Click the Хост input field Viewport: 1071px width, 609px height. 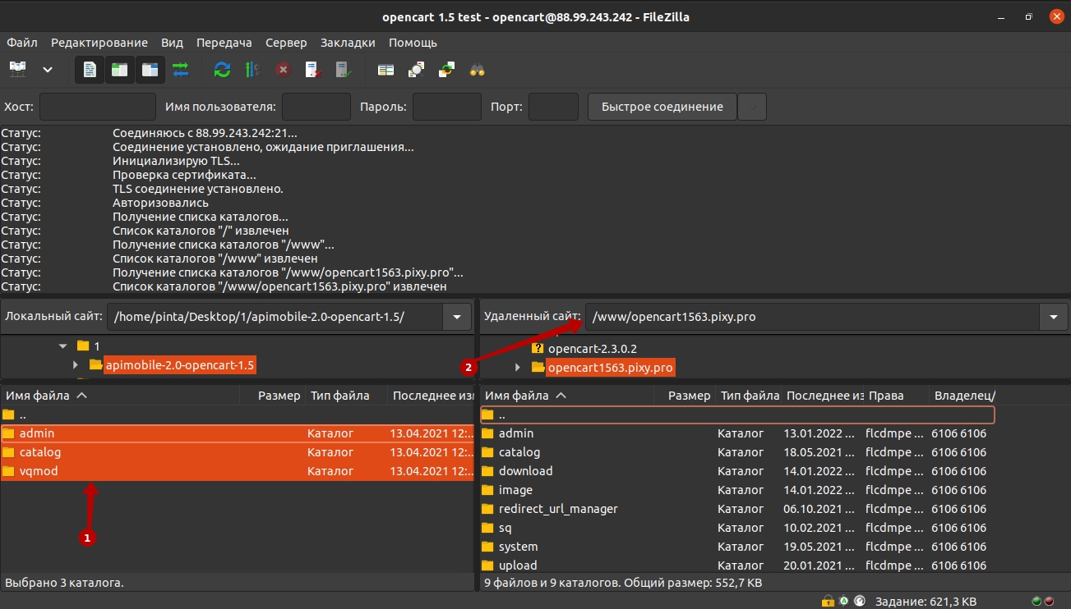coord(97,107)
